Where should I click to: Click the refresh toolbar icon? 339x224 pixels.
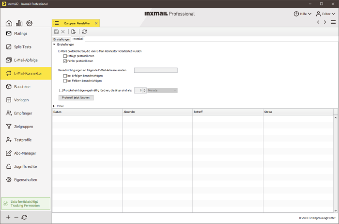coord(85,32)
